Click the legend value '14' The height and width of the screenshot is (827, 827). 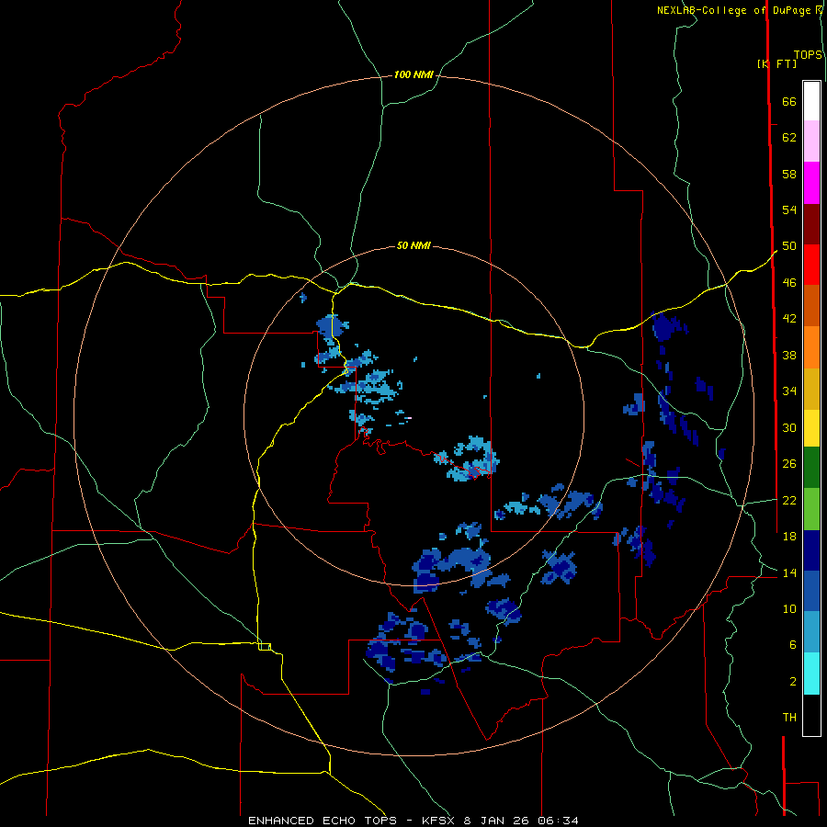pyautogui.click(x=789, y=572)
